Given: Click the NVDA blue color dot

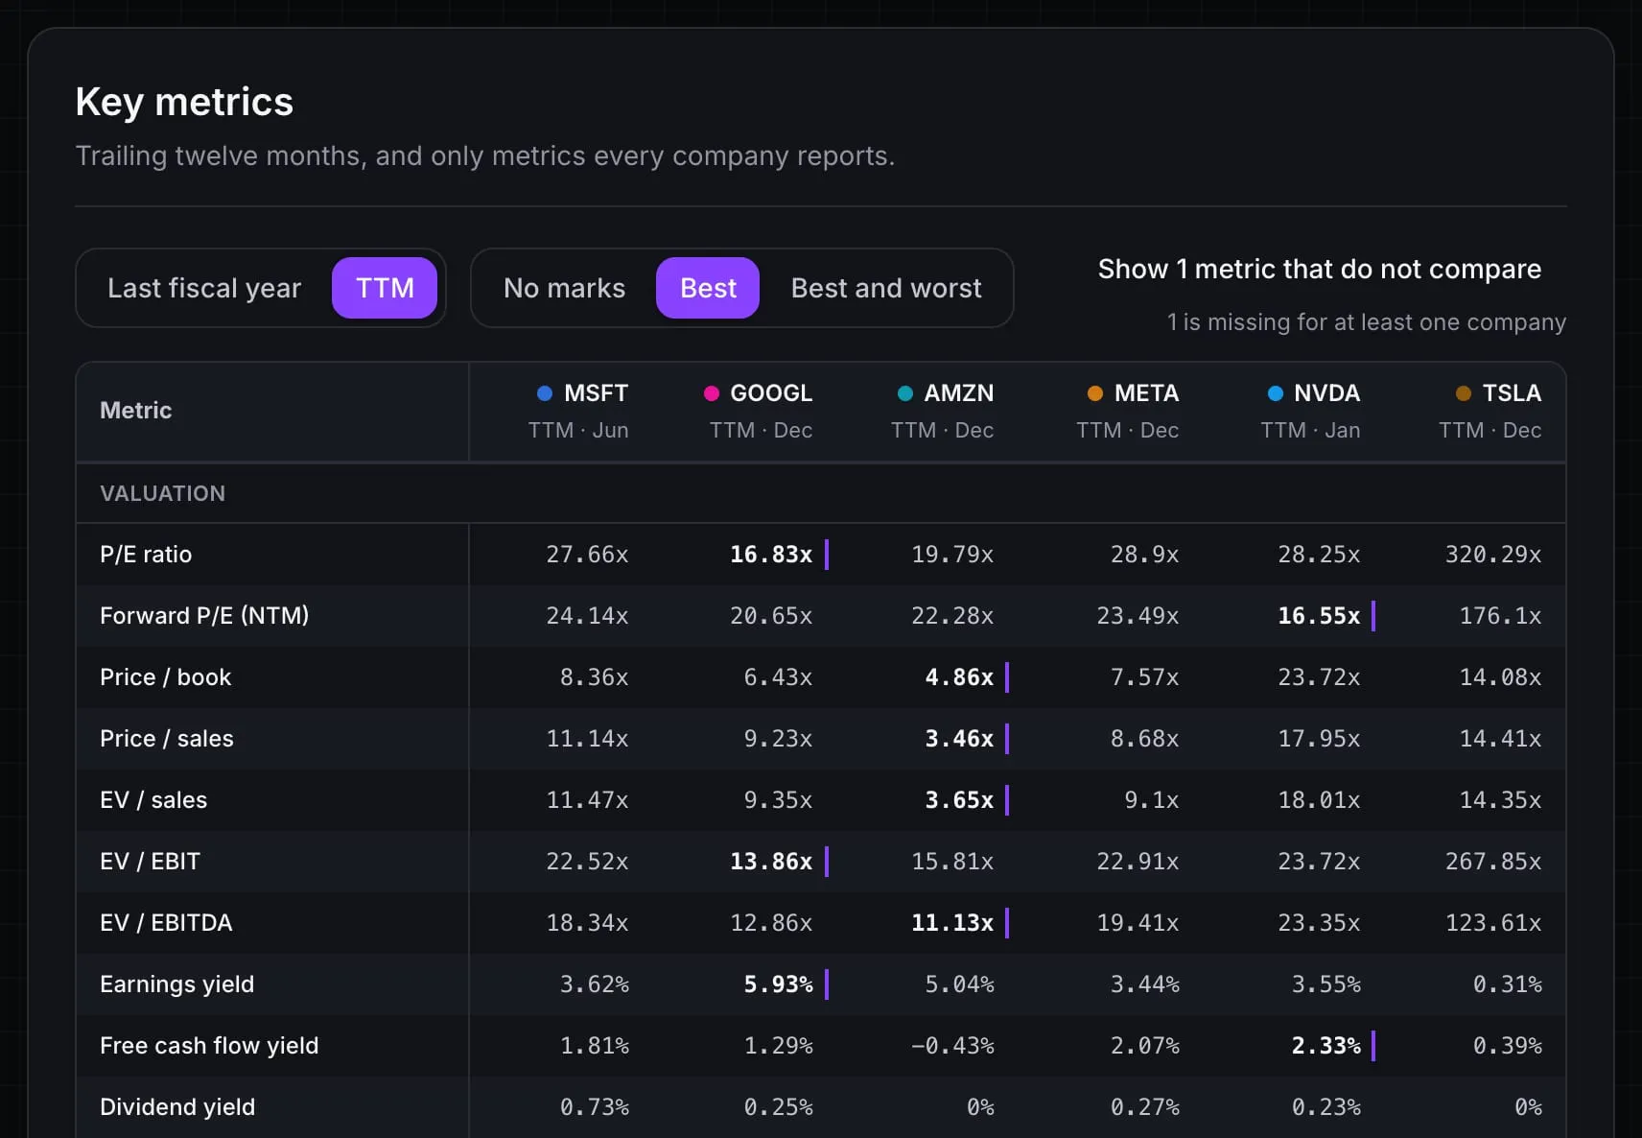Looking at the screenshot, I should pos(1276,393).
